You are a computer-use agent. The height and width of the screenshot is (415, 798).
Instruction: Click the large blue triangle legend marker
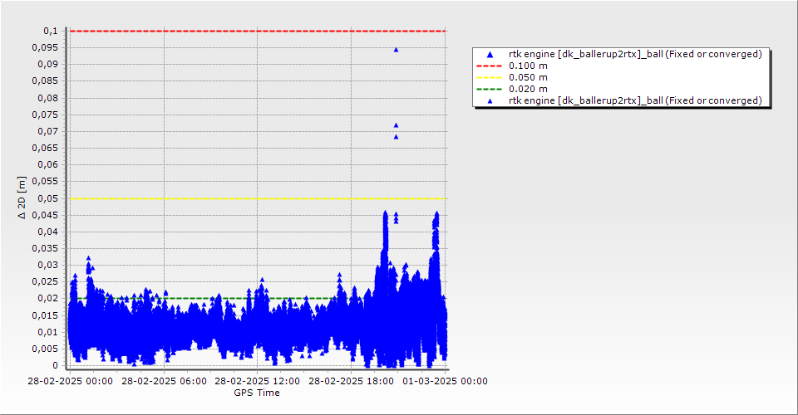(490, 54)
